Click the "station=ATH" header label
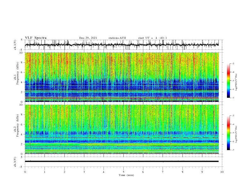Image resolution: width=250 pixels, height=193 pixels. tap(117, 38)
